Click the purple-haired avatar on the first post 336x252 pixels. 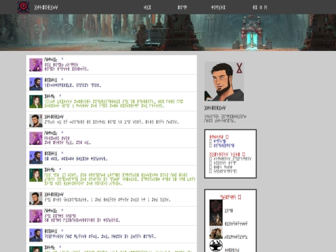point(36,65)
